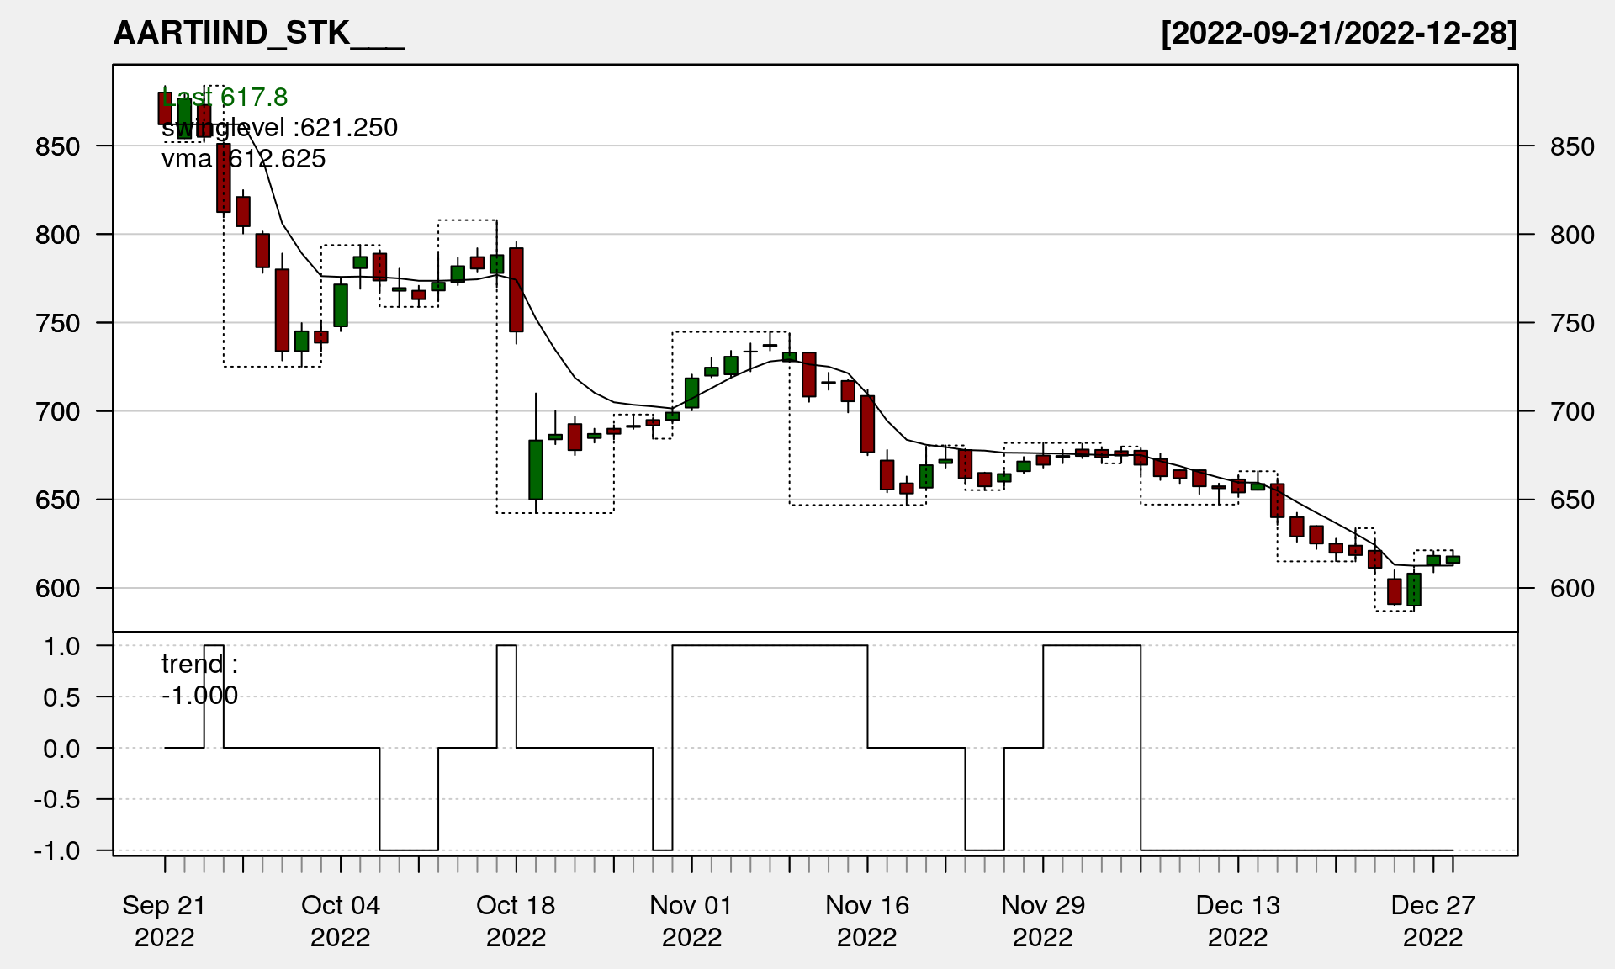Image resolution: width=1615 pixels, height=969 pixels.
Task: Click the trend -1.000 indicator label
Action: pyautogui.click(x=199, y=680)
